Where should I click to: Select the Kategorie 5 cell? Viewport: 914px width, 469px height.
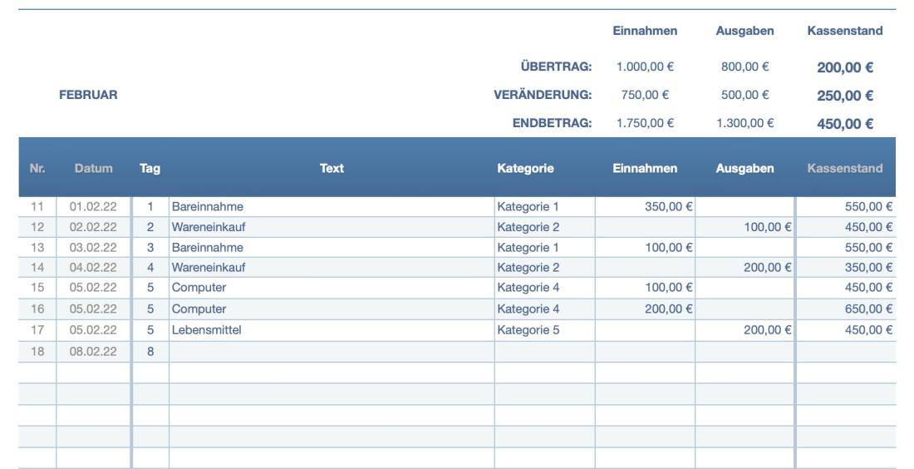pyautogui.click(x=544, y=330)
